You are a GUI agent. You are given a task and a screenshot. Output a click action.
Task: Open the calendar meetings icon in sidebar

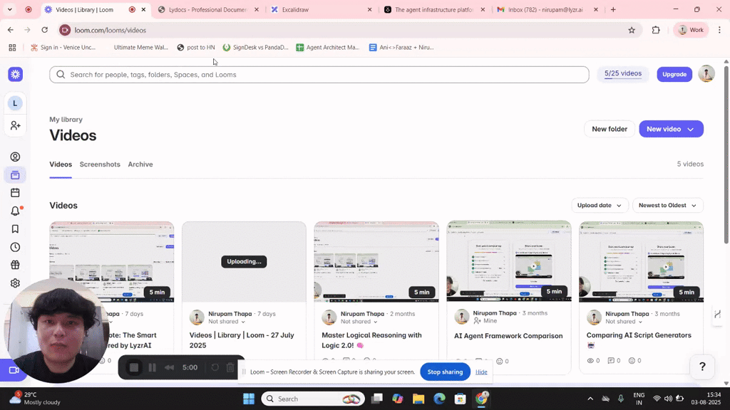pyautogui.click(x=16, y=193)
